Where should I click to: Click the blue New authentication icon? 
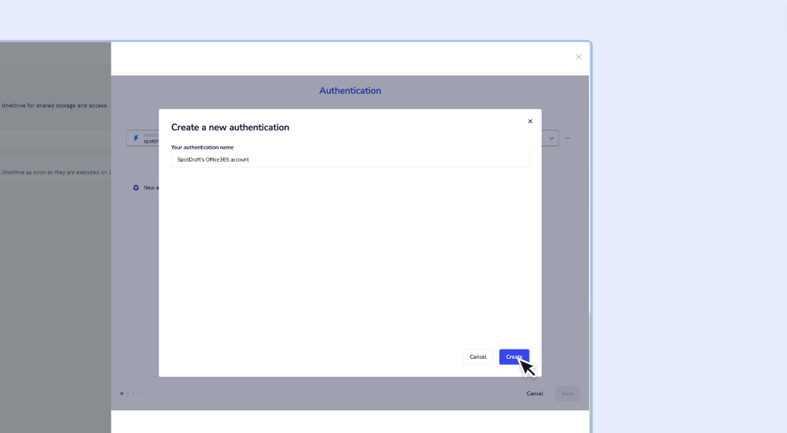[136, 187]
